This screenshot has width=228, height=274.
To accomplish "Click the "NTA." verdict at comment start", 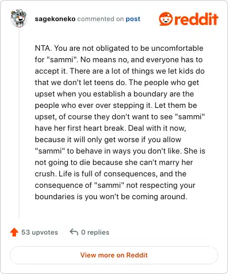I will [43, 48].
